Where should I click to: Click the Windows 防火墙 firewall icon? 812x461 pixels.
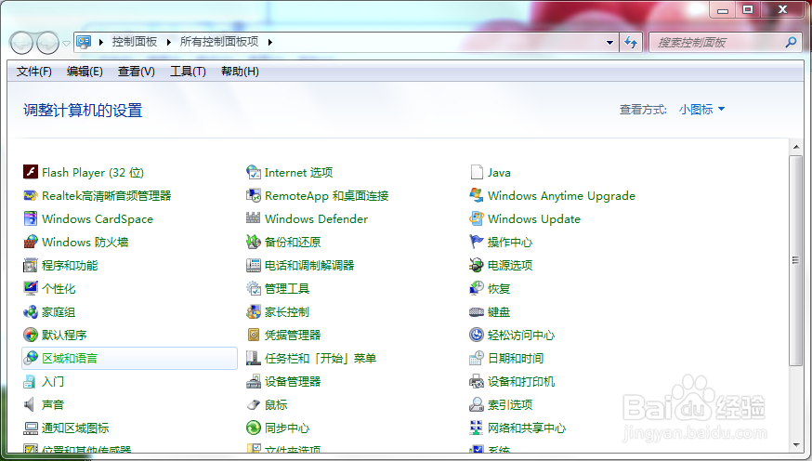click(31, 242)
